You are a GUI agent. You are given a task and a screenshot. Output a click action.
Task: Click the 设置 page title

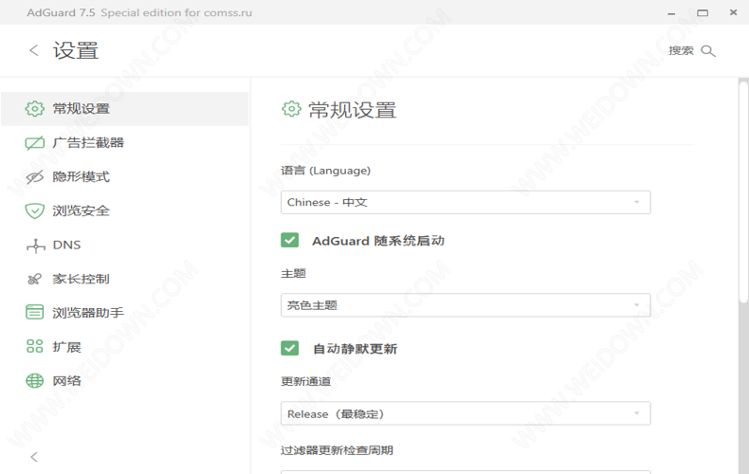(76, 50)
